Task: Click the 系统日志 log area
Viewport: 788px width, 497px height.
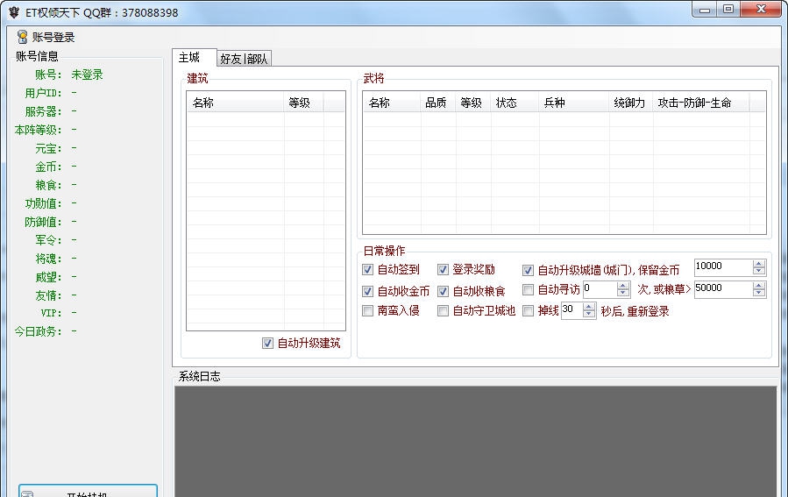Action: point(475,441)
